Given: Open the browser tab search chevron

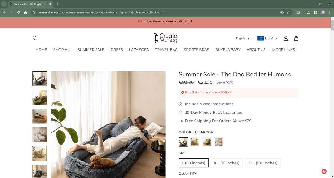Looking at the screenshot, I should [x=4, y=4].
